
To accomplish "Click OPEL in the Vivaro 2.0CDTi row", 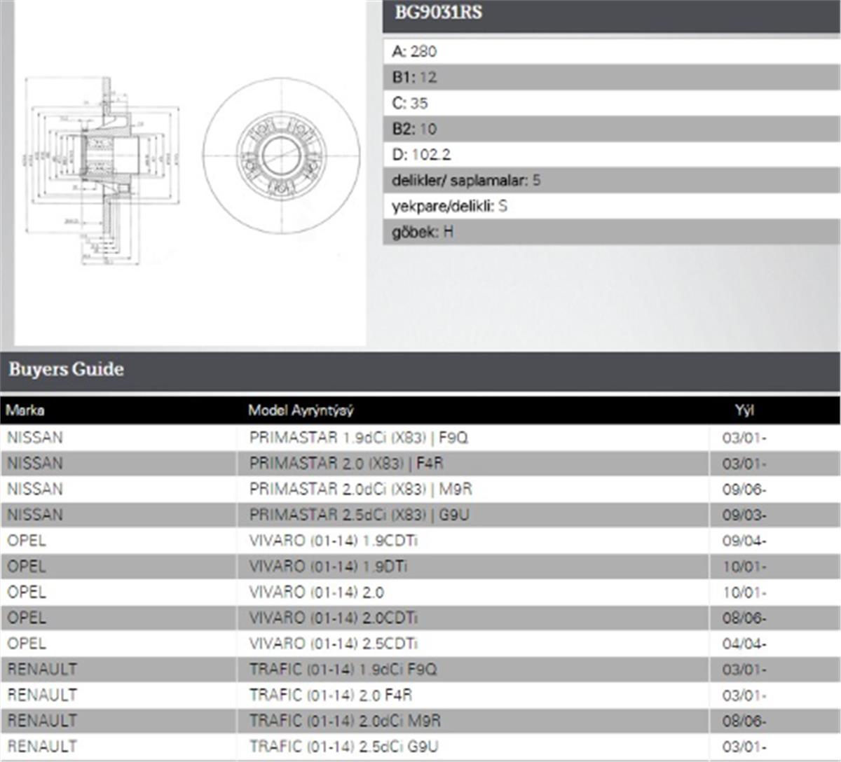I will point(27,618).
